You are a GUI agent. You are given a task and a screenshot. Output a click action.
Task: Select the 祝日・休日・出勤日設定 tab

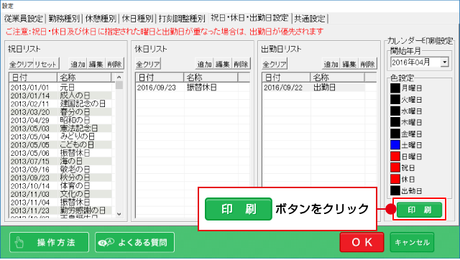[249, 18]
